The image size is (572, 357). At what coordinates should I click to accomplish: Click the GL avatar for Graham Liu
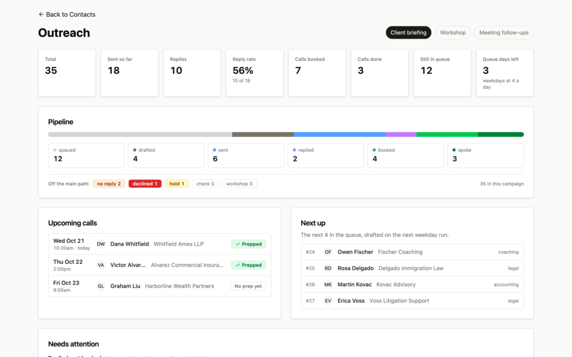[x=101, y=286]
